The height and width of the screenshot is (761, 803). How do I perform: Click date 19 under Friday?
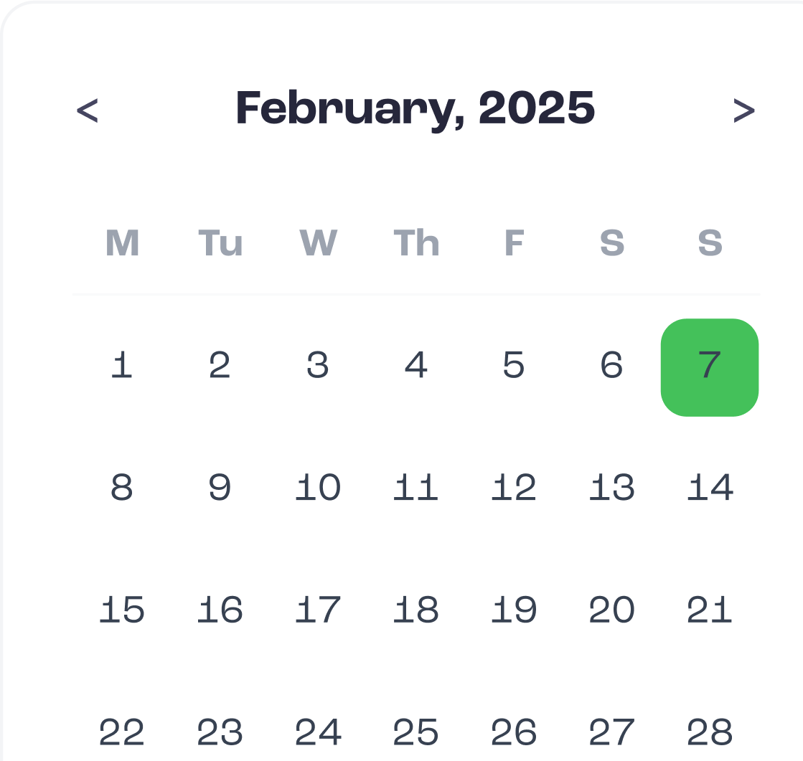pyautogui.click(x=514, y=610)
